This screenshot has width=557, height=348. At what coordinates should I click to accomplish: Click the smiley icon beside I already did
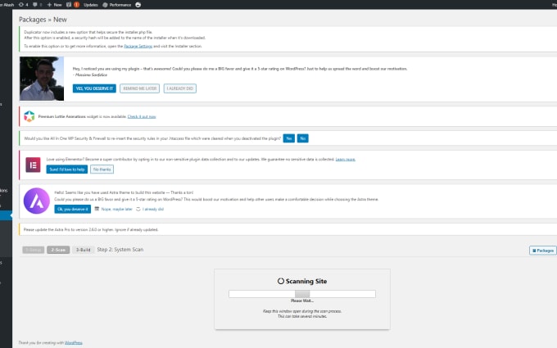(x=138, y=209)
